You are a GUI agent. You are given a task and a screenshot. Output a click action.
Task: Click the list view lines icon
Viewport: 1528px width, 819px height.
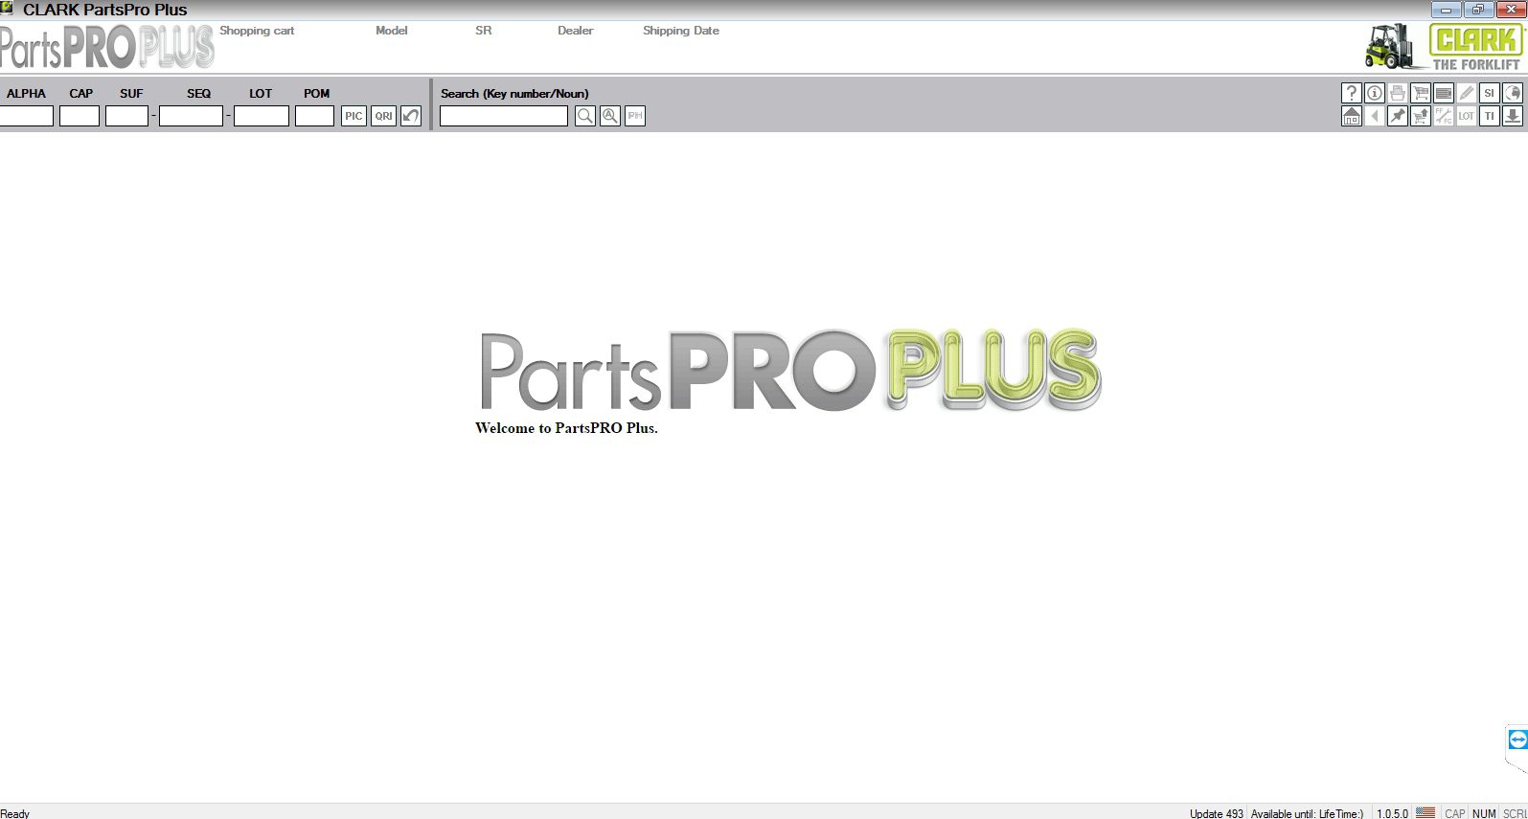[1443, 93]
